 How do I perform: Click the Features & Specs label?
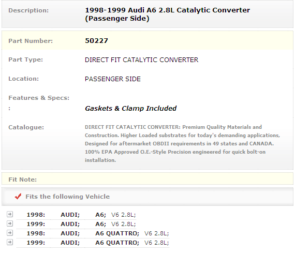coord(39,98)
